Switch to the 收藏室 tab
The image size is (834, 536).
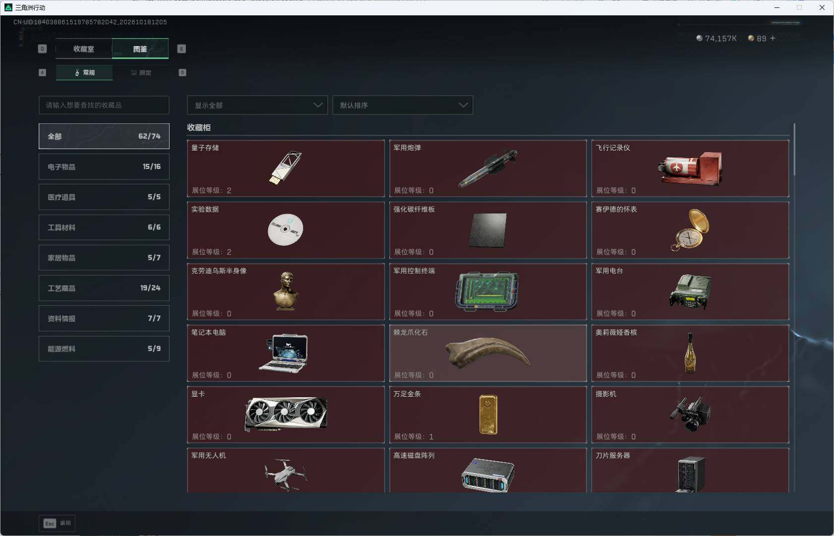84,49
